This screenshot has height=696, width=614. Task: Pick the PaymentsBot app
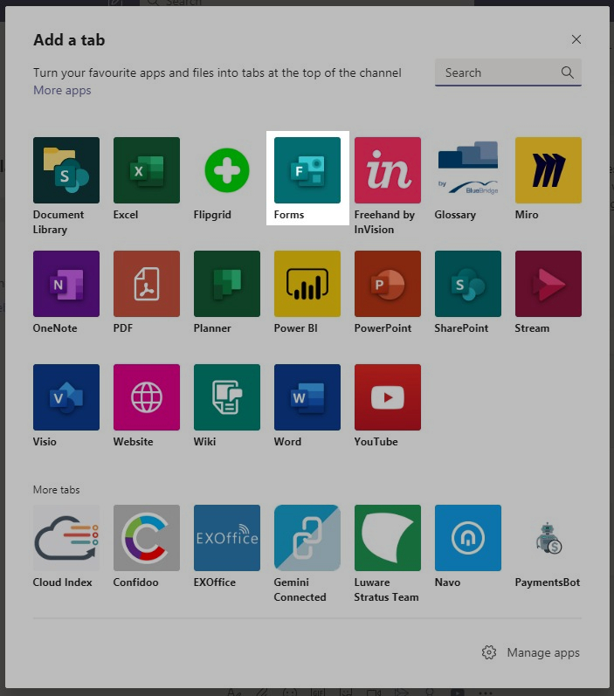pyautogui.click(x=548, y=538)
